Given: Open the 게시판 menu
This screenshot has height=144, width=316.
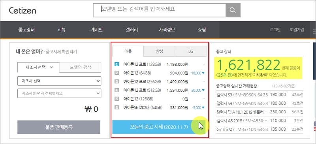Looking at the screenshot, I should [96, 30].
